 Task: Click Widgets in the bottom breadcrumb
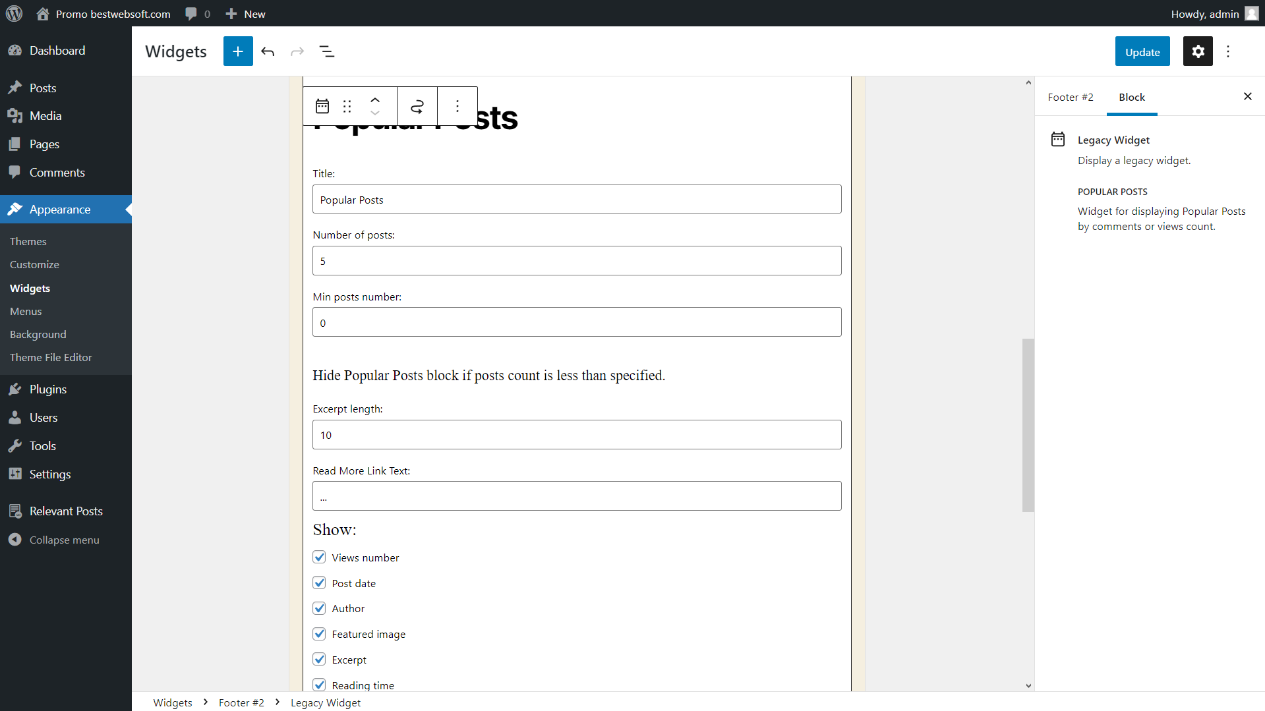[173, 702]
